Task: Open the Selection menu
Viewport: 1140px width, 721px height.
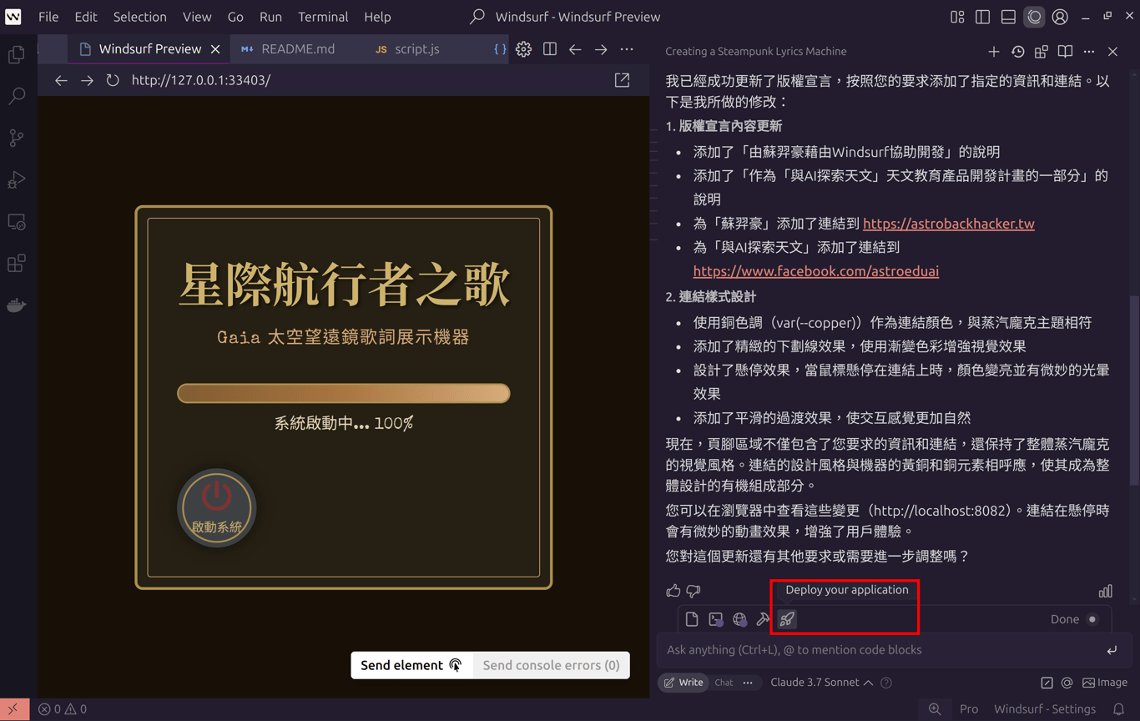Action: pos(139,17)
